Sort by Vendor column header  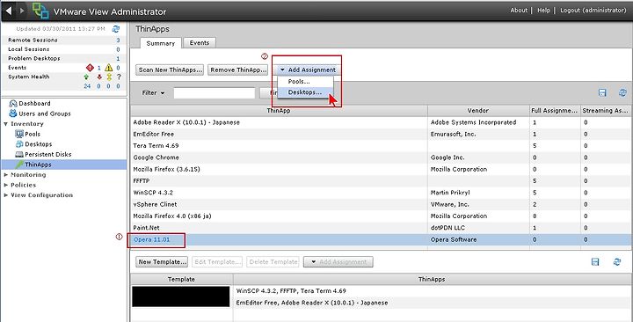(x=478, y=110)
